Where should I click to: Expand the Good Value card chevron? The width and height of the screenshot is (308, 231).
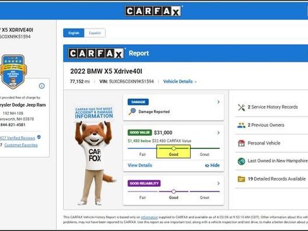(x=218, y=133)
